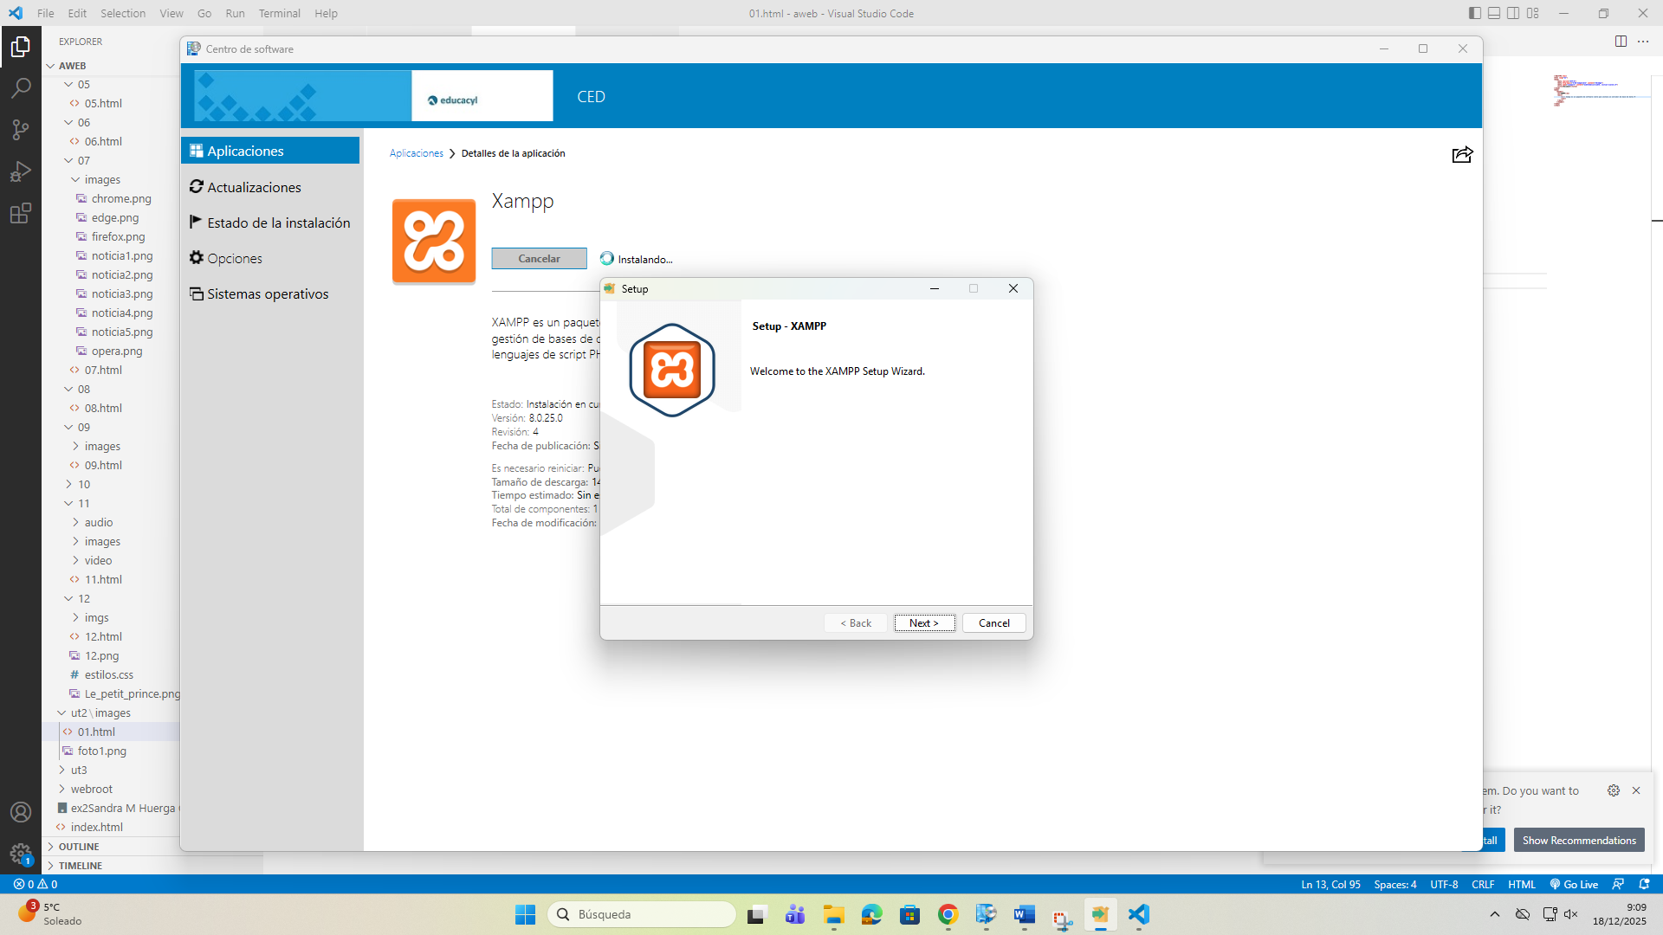This screenshot has height=935, width=1663.
Task: Toggle the secondary sidebar visibility
Action: point(1513,13)
